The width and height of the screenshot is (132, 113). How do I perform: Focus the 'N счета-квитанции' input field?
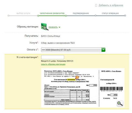(x=53, y=57)
